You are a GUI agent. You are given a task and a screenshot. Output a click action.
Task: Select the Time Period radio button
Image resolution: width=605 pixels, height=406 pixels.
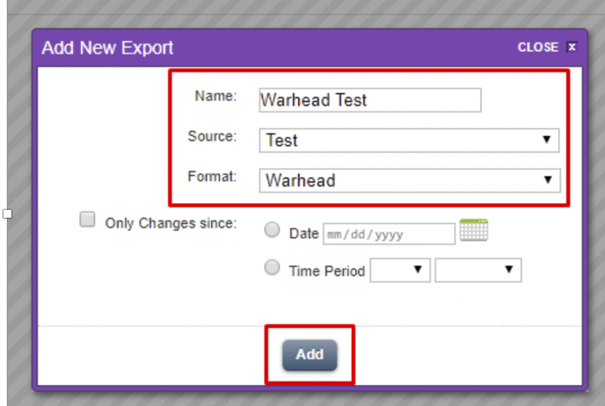273,269
